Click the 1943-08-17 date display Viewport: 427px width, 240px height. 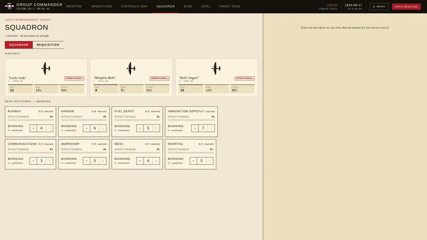[x=353, y=5]
